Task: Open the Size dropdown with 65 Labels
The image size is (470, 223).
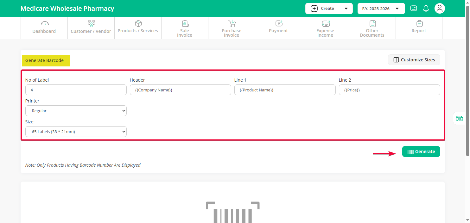Action: click(76, 132)
